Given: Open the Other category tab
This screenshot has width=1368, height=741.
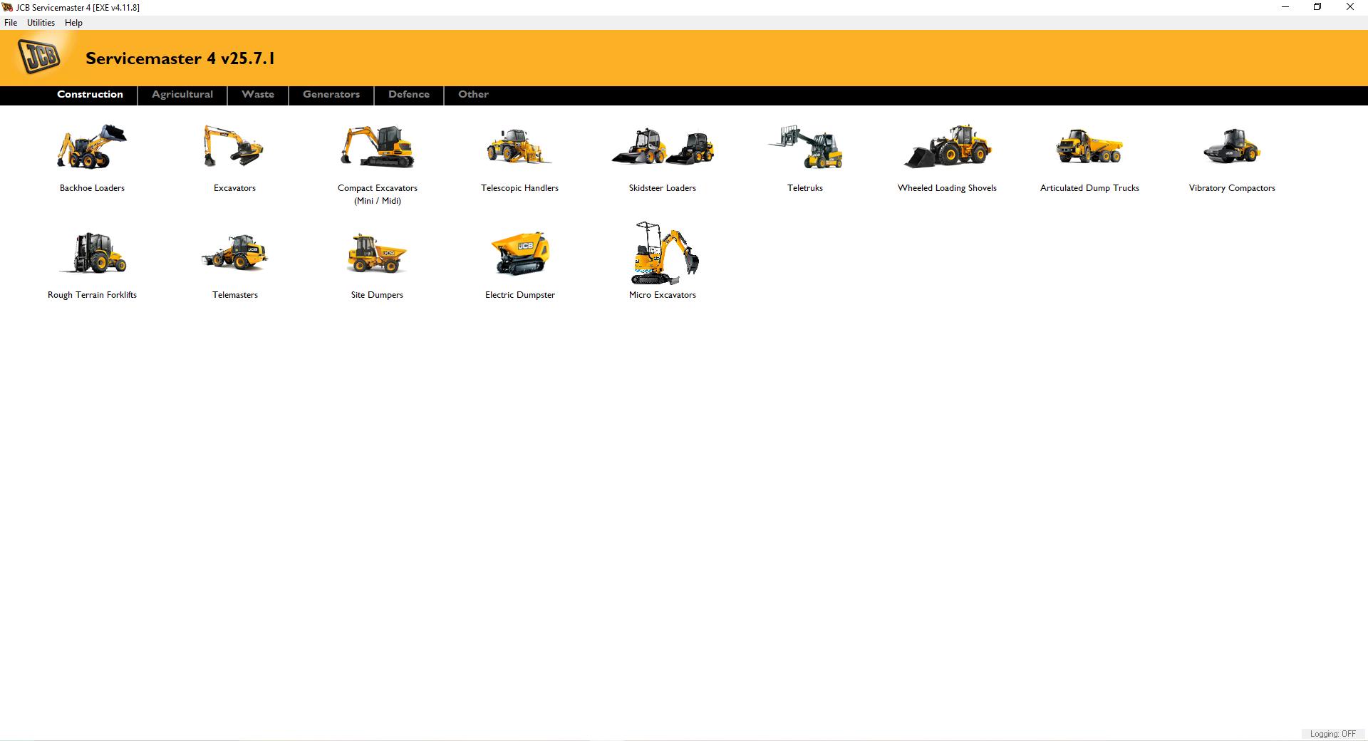Looking at the screenshot, I should 473,94.
